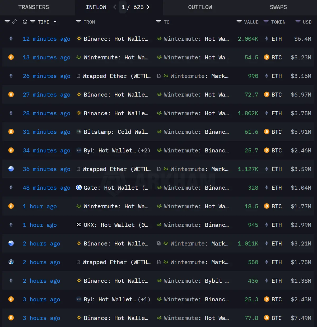The height and width of the screenshot is (327, 317).
Task: Click Ethereum chain icon in 12 minutes row
Action: [x=11, y=39]
